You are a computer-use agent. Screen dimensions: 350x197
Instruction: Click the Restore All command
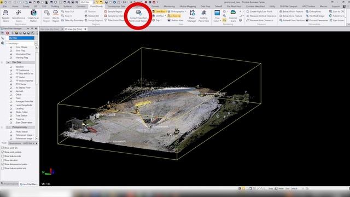92,16
